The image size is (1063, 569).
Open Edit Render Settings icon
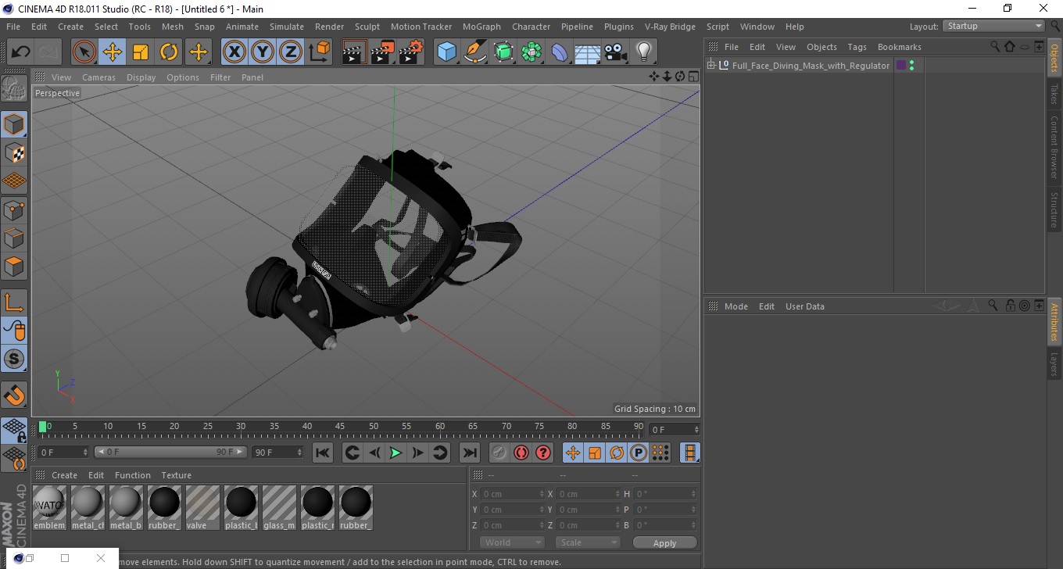click(x=411, y=52)
